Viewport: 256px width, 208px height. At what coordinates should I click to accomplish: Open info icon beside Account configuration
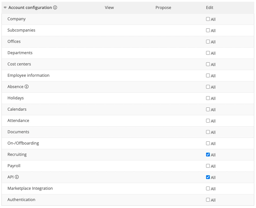click(x=55, y=8)
